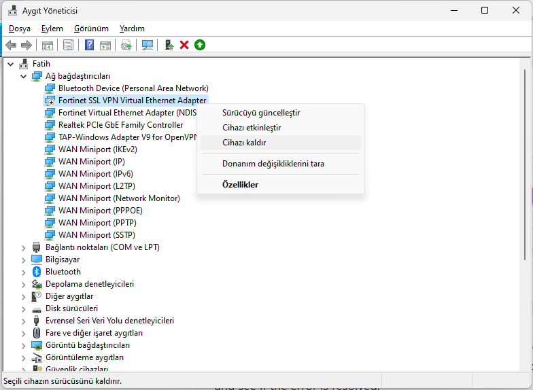Toggle the console tree pane toolbar icon
This screenshot has width=533, height=390.
tap(48, 45)
